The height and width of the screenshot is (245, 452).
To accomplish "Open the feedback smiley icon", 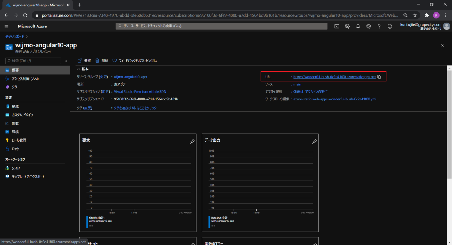I will [x=390, y=26].
